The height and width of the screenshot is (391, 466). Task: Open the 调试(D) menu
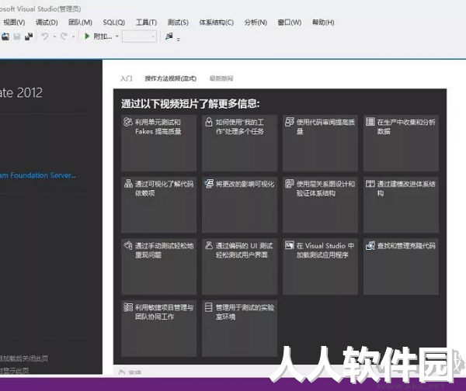coord(47,22)
